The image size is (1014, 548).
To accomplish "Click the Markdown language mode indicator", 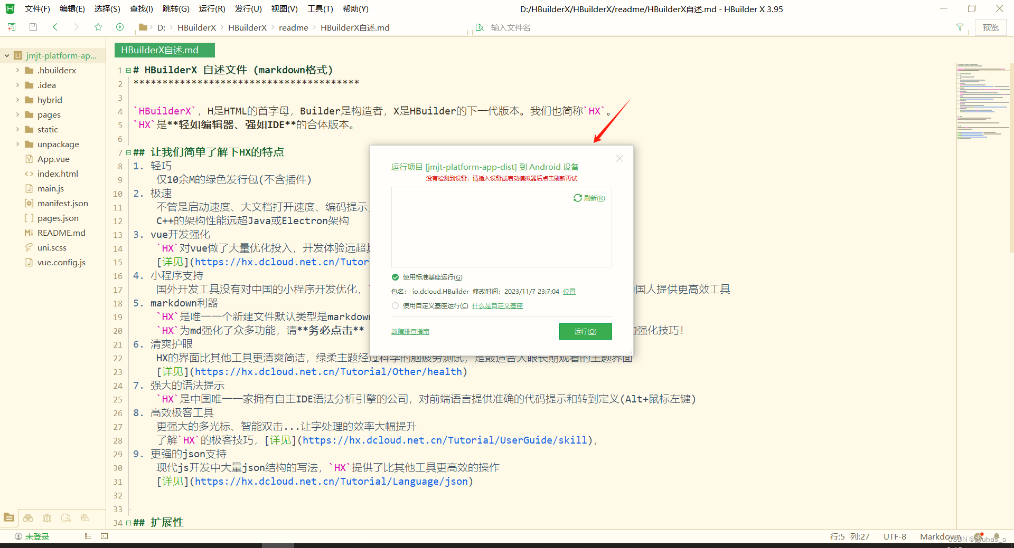I will pos(940,536).
